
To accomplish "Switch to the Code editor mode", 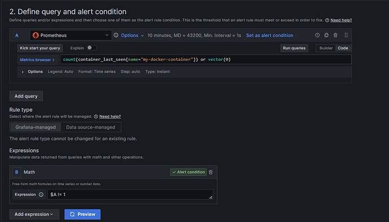I will (x=343, y=48).
